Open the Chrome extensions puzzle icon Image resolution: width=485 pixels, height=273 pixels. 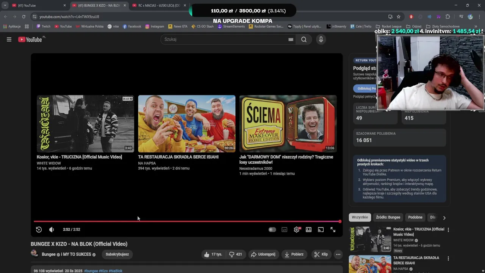(447, 17)
